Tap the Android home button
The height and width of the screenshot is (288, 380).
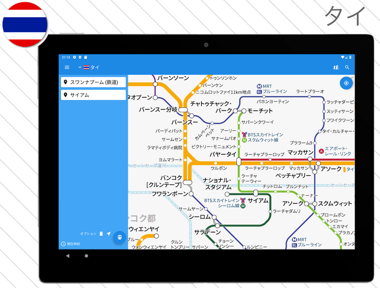[86, 256]
